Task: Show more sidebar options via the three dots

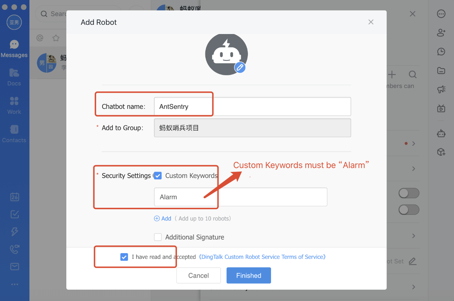Action: coord(15,284)
